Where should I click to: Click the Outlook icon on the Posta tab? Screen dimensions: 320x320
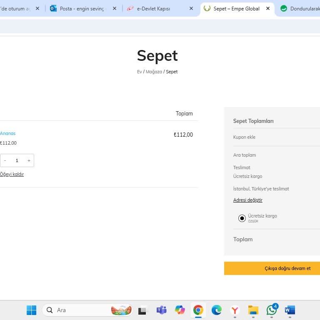pos(53,9)
